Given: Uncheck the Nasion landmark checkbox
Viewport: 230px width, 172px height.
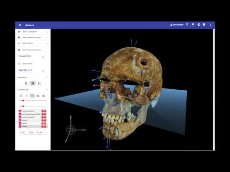Looking at the screenshot, I should tap(20, 120).
